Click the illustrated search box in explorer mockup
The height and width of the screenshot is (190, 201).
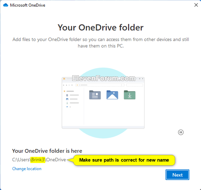134,85
